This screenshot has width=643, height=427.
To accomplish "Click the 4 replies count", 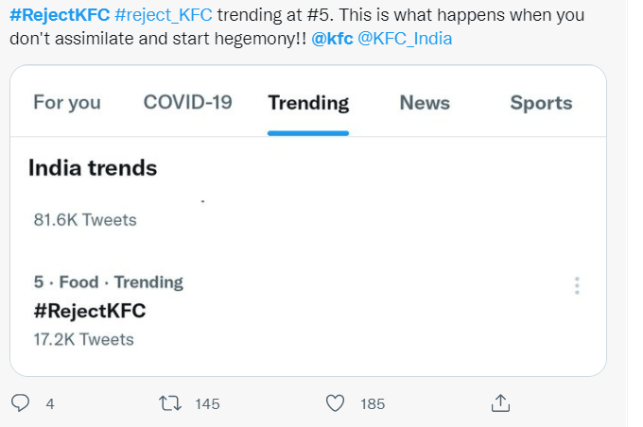I will 50,404.
